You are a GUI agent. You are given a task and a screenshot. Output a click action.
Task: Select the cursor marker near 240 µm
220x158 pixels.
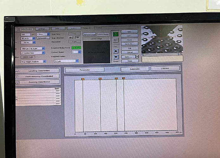123,78
